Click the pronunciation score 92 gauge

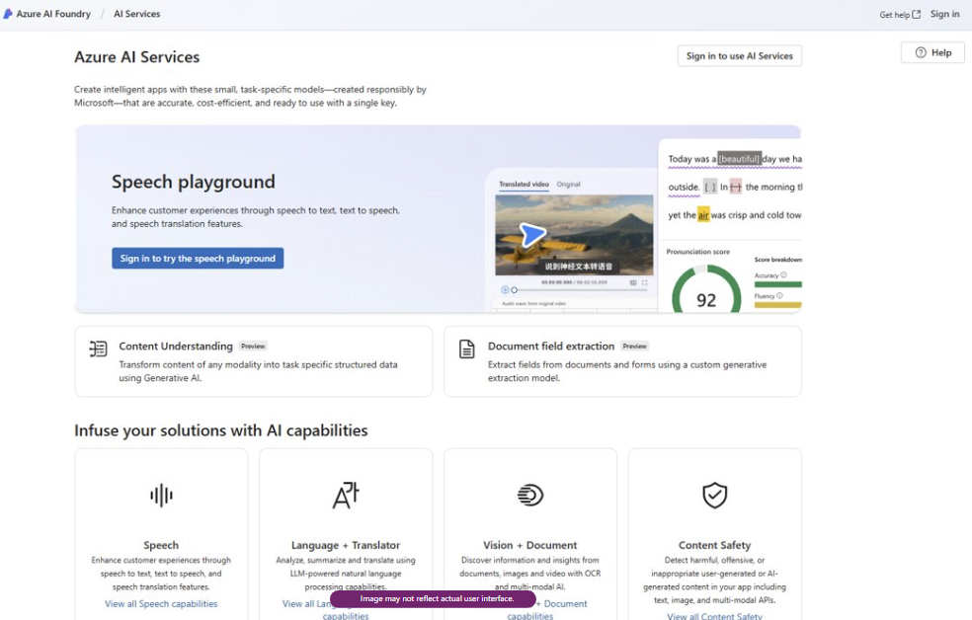click(x=706, y=290)
